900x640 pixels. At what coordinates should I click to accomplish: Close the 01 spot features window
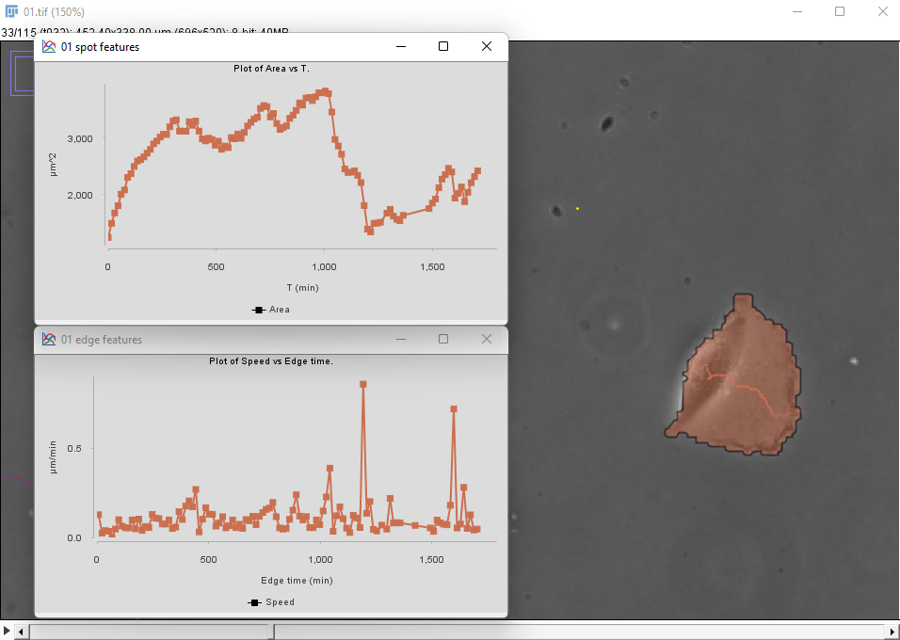(x=486, y=47)
